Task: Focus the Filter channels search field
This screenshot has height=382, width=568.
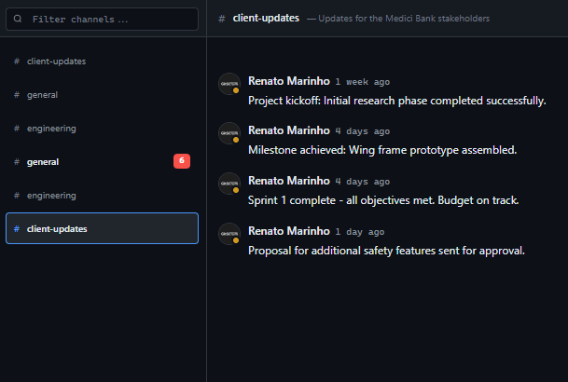Action: (x=112, y=19)
